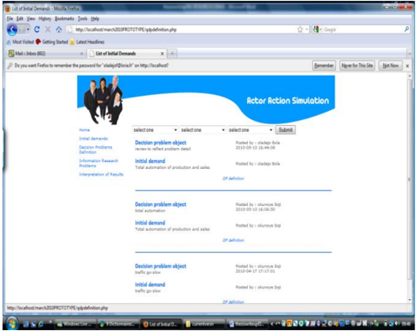The image size is (416, 331).
Task: Click the Stop loading X icon
Action: click(48, 29)
